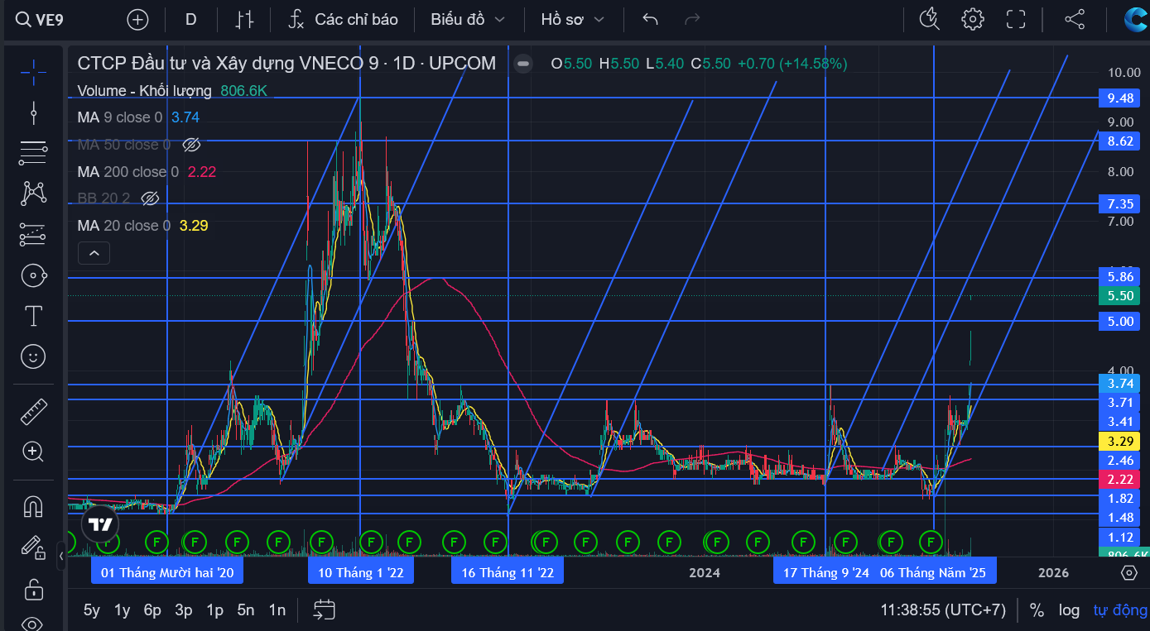Select the Text annotation tool

(x=33, y=316)
